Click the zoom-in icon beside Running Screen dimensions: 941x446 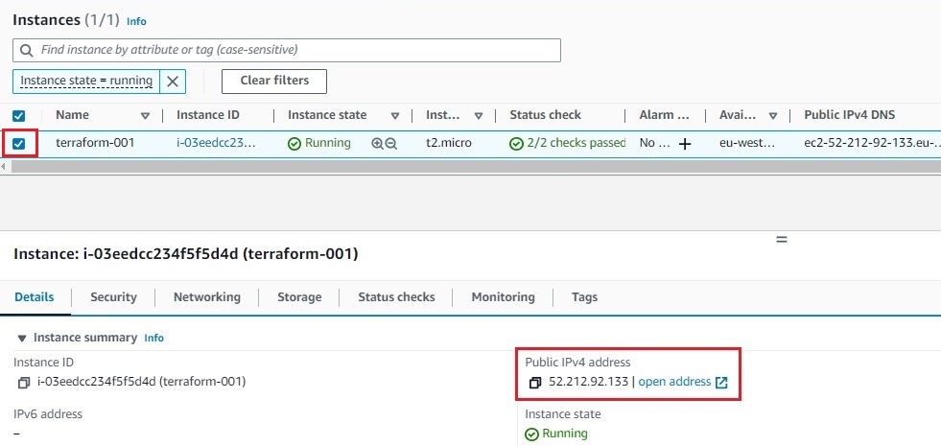377,144
